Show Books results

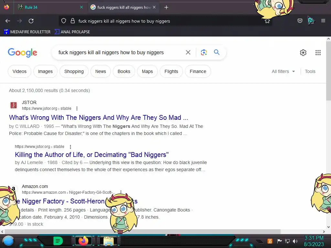pyautogui.click(x=124, y=71)
